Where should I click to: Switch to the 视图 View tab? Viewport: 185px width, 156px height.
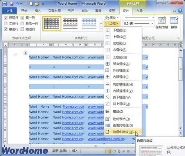point(112,11)
